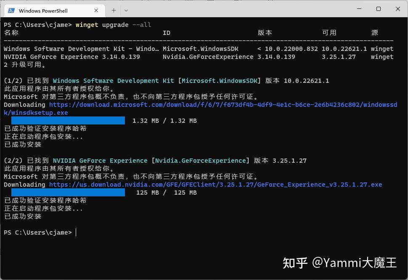Click the 源 column header
The image size is (408, 280).
coord(375,33)
